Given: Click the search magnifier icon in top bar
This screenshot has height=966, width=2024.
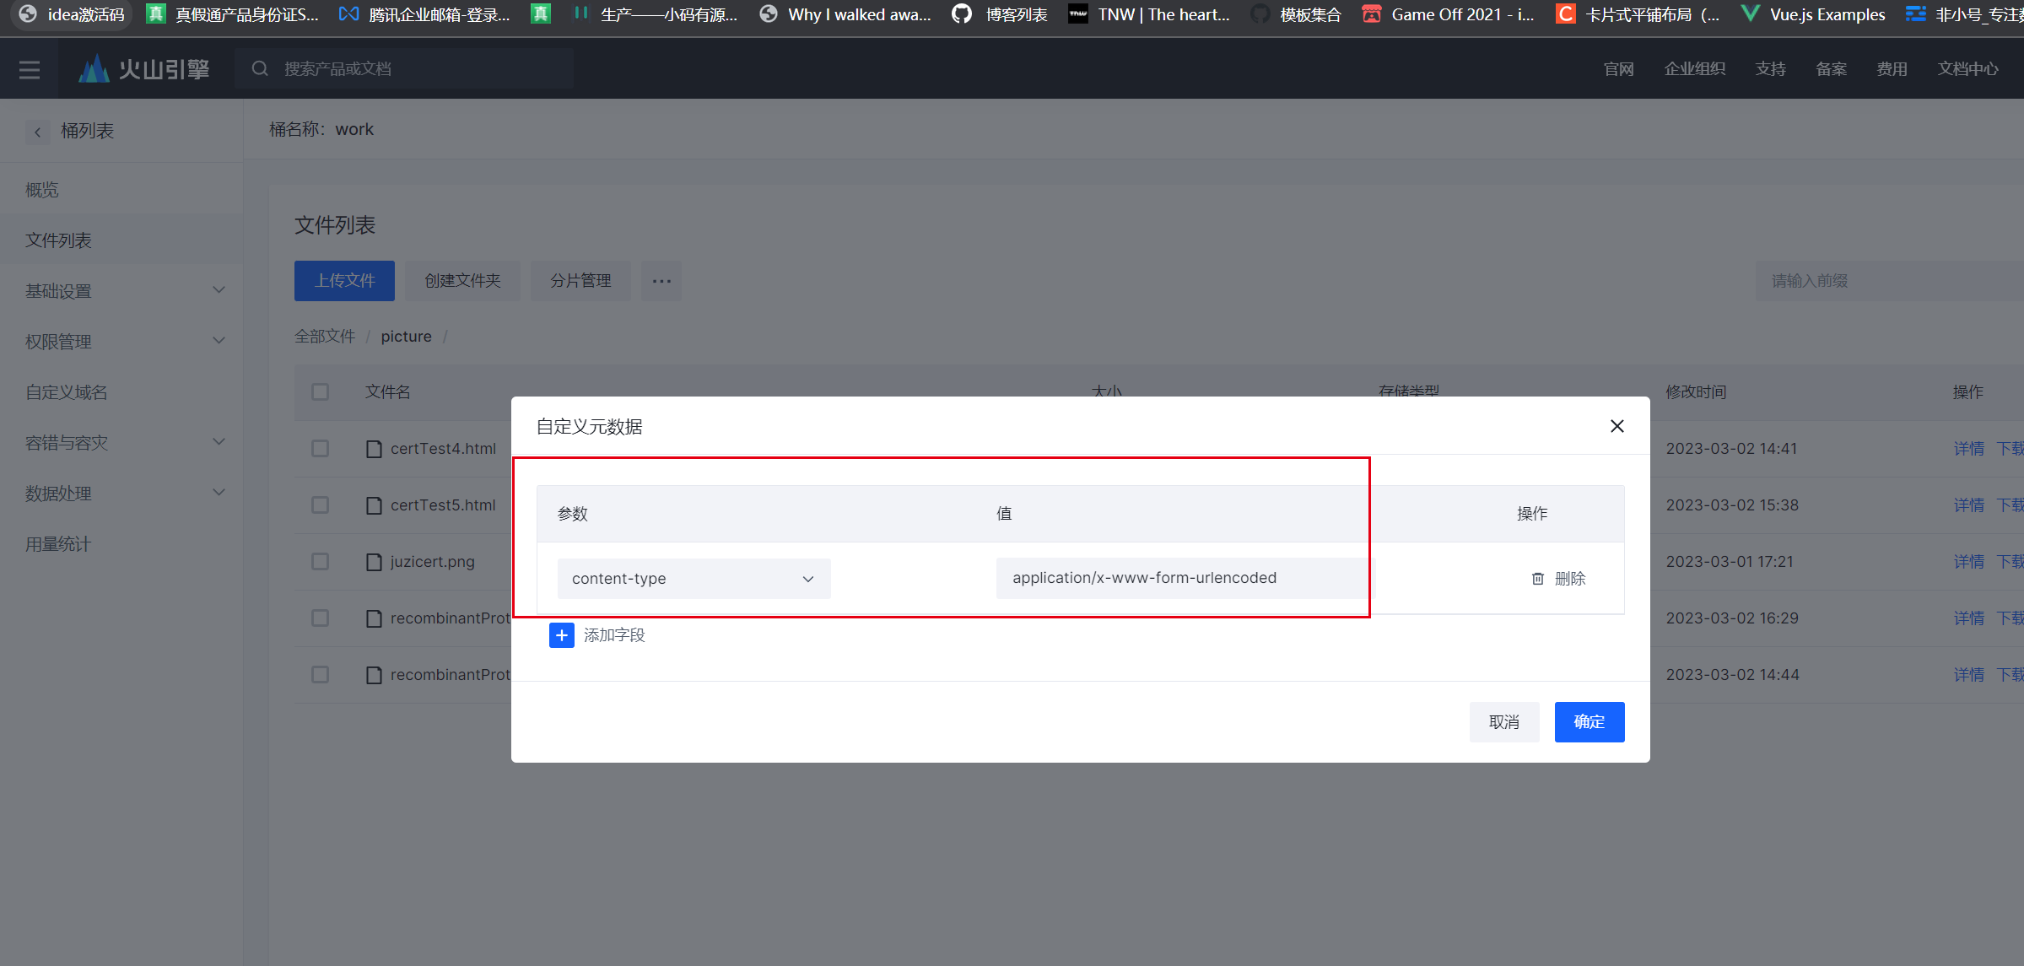Looking at the screenshot, I should point(260,68).
